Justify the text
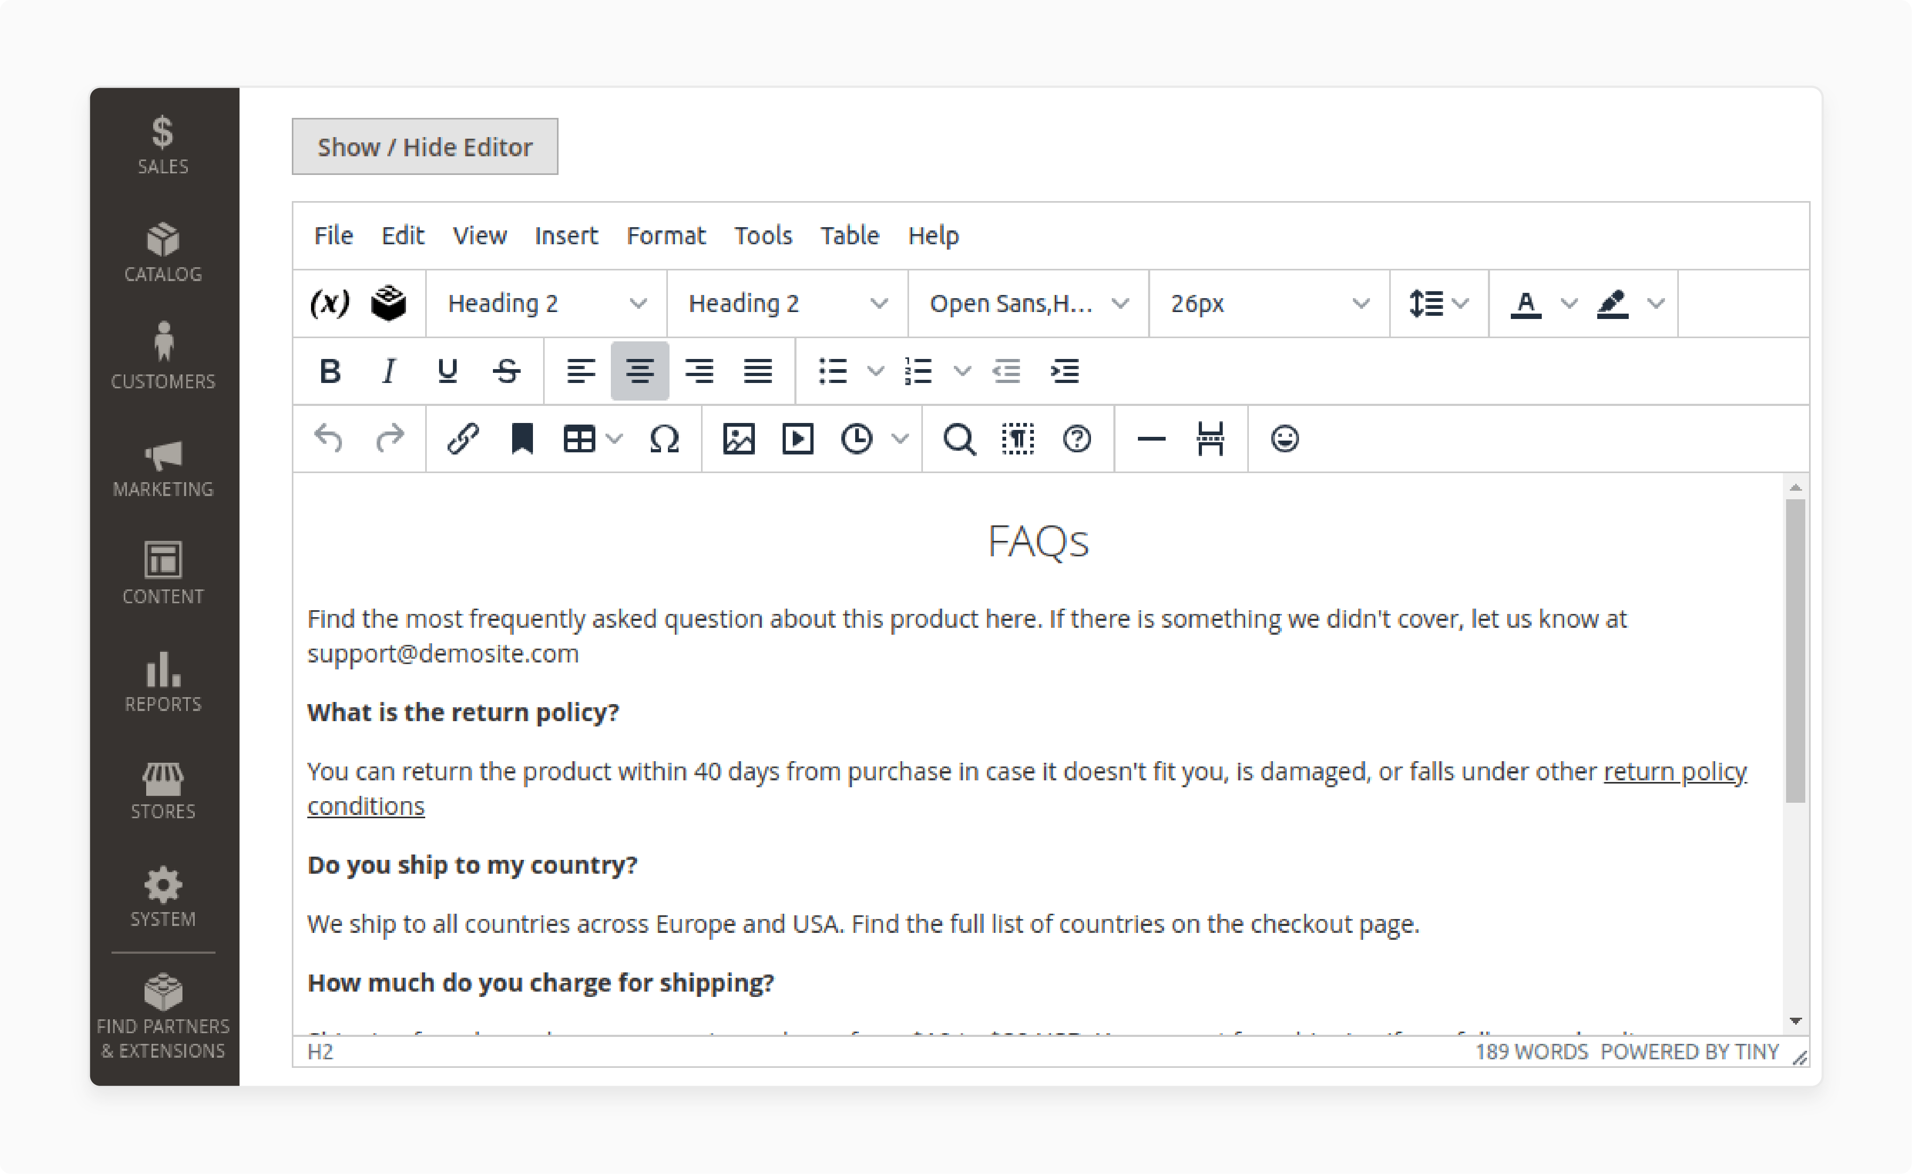 click(x=758, y=371)
